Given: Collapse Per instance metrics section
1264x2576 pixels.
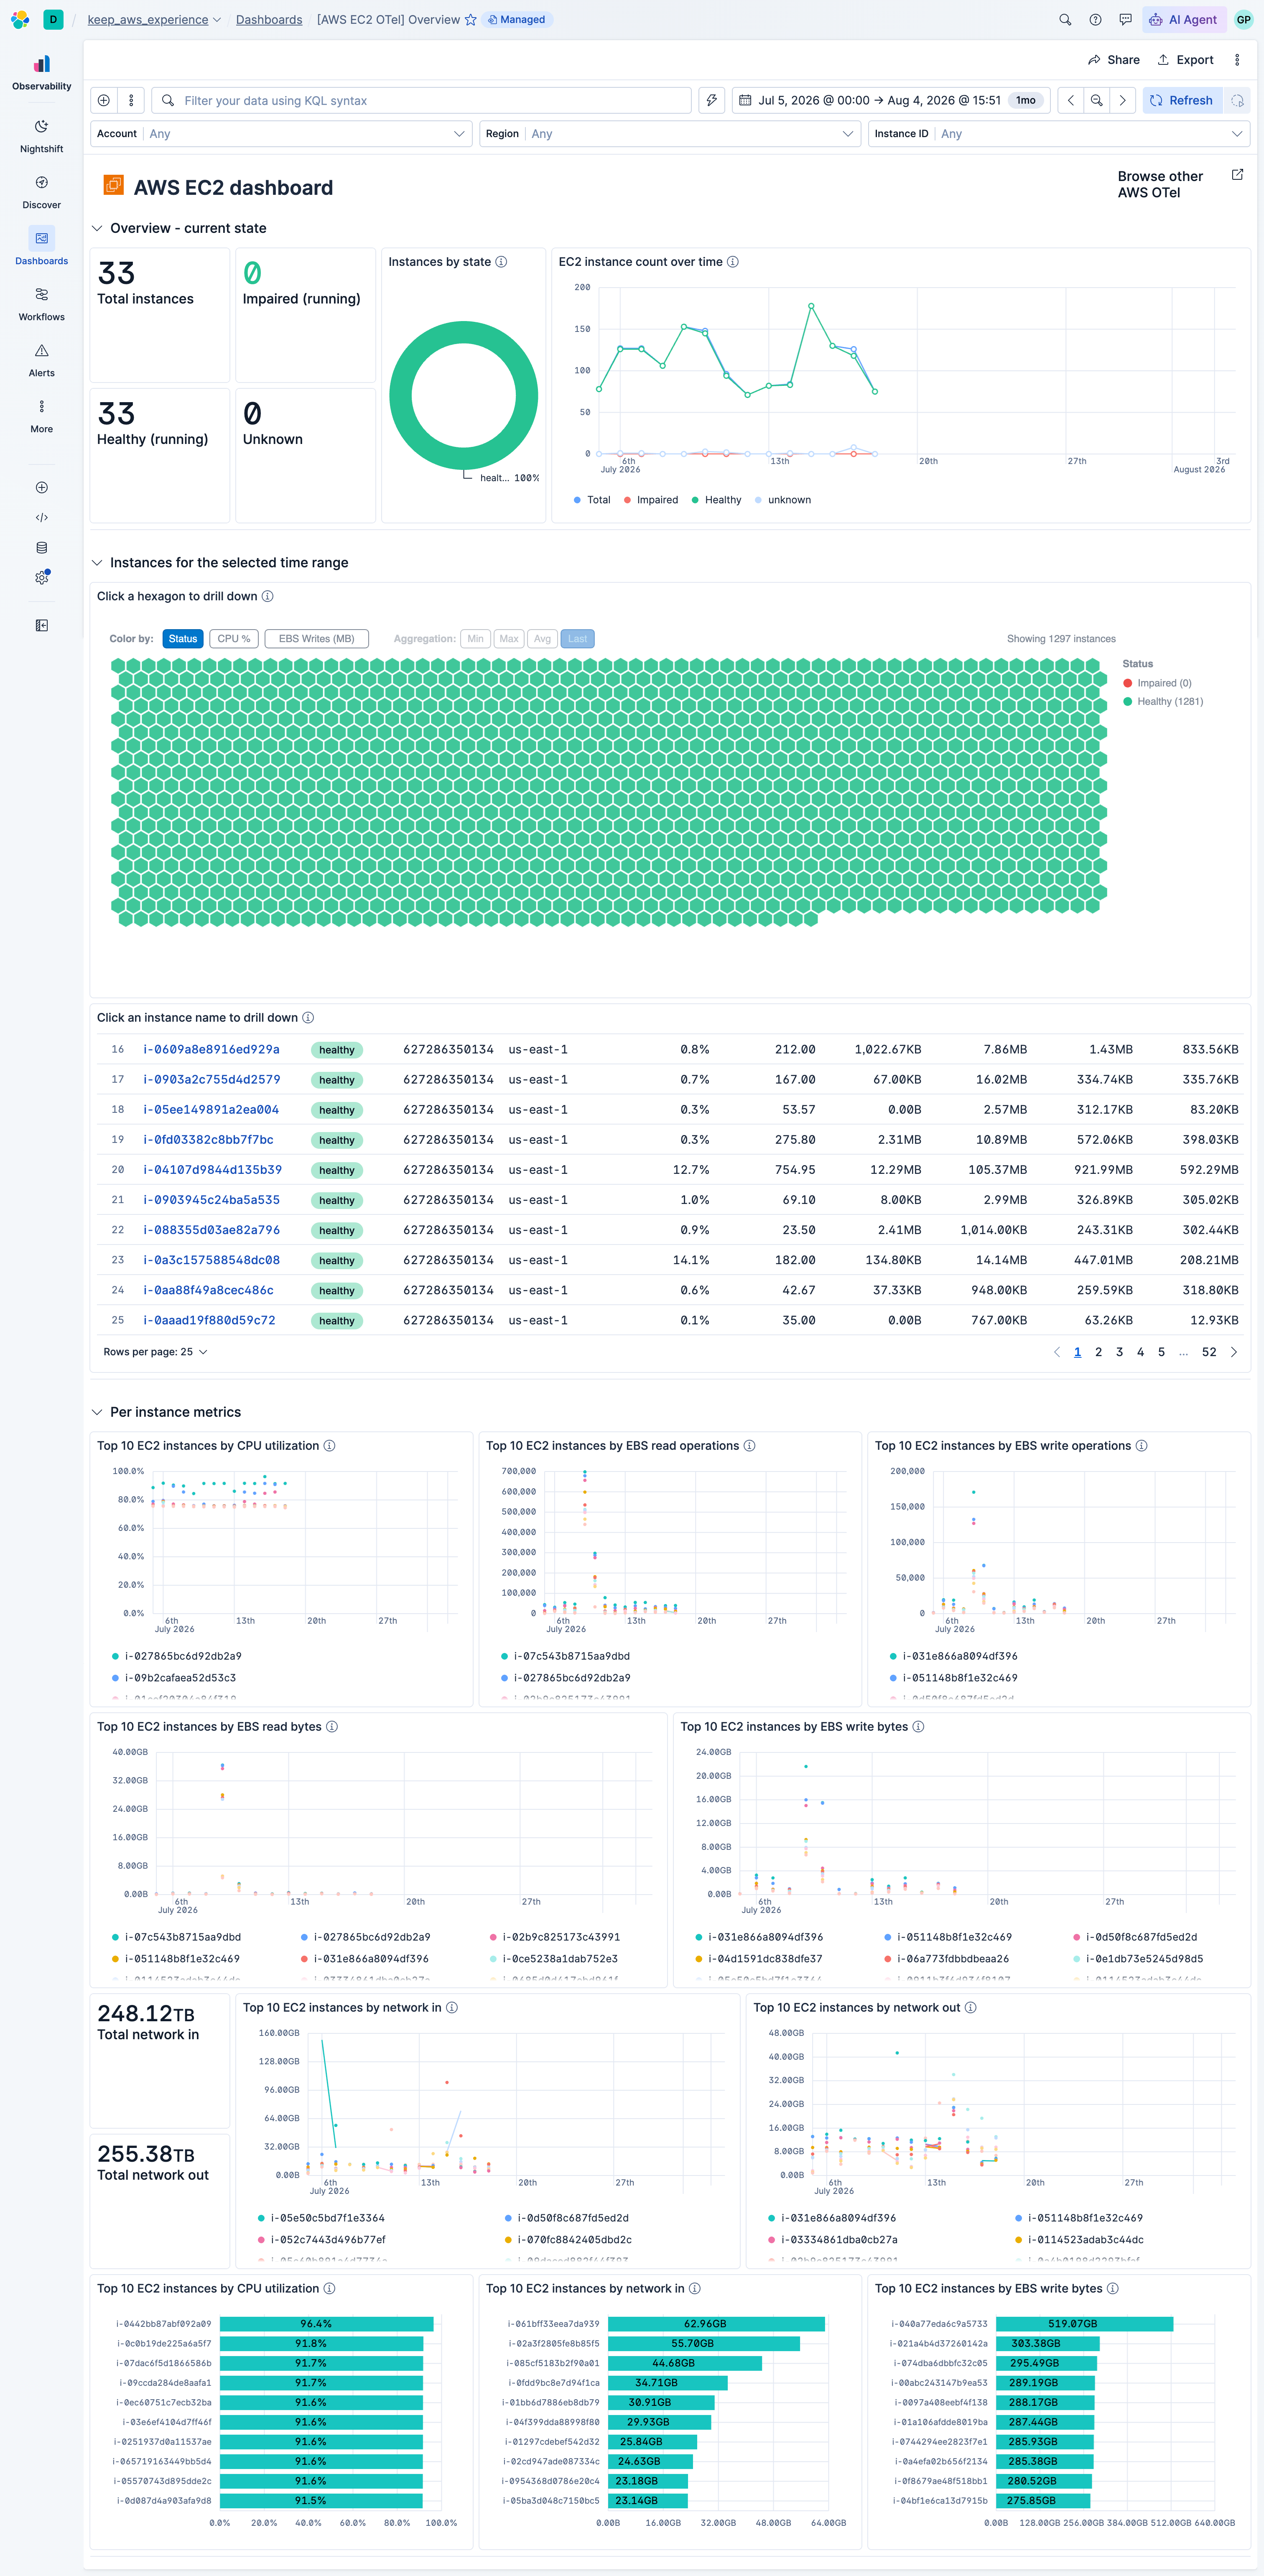Looking at the screenshot, I should pyautogui.click(x=97, y=1412).
